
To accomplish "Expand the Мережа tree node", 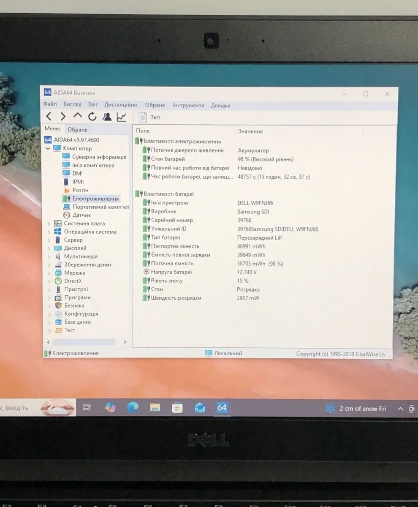I will click(x=49, y=273).
